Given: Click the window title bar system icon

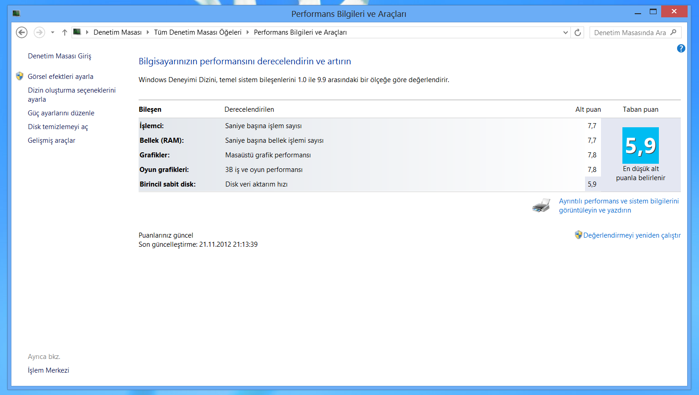Looking at the screenshot, I should coord(16,13).
